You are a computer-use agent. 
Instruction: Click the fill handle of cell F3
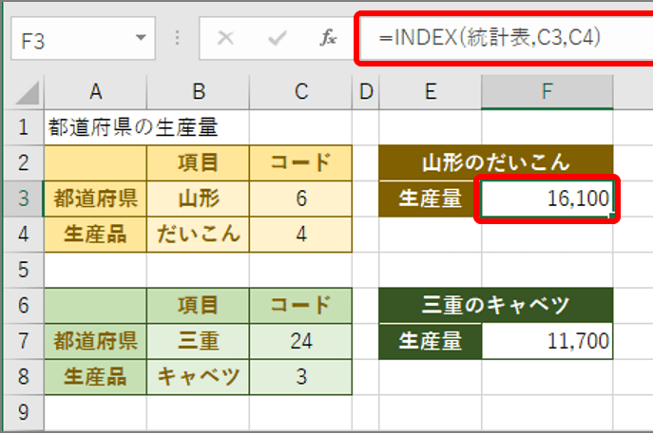click(611, 216)
